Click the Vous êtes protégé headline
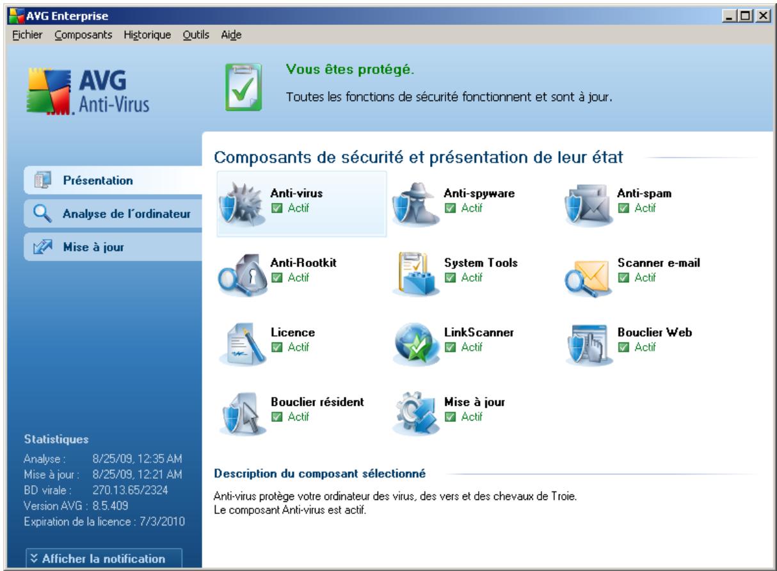This screenshot has width=777, height=571. coord(349,70)
